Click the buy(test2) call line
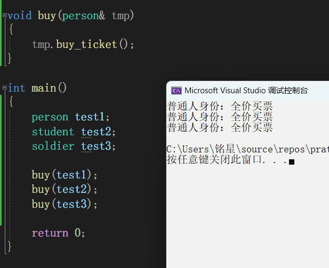Screen dimensions: 329x268 pyautogui.click(x=65, y=189)
